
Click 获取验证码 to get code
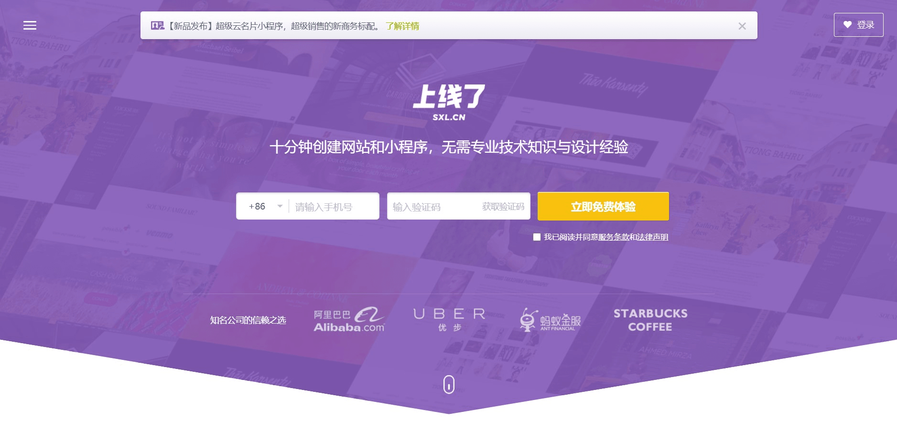tap(503, 207)
